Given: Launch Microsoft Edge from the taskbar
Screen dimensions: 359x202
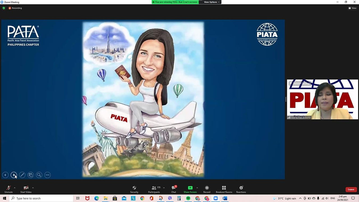Looking at the screenshot, I should (x=96, y=198).
